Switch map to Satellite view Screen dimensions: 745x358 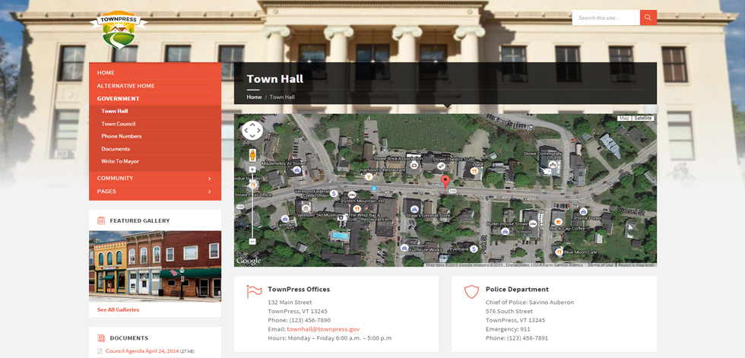[643, 119]
